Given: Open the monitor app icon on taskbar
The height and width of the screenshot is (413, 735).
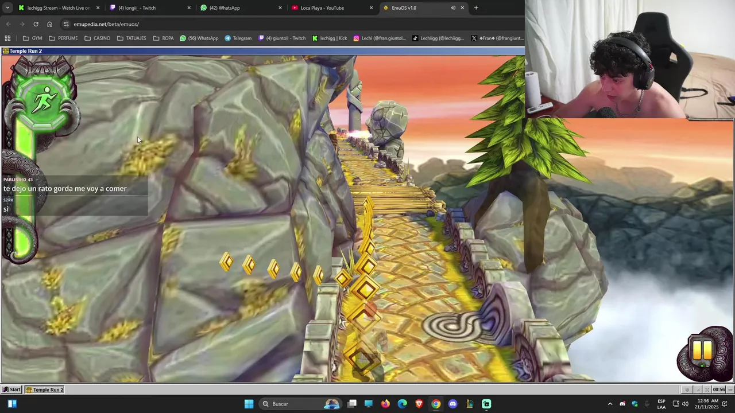Looking at the screenshot, I should (x=369, y=404).
